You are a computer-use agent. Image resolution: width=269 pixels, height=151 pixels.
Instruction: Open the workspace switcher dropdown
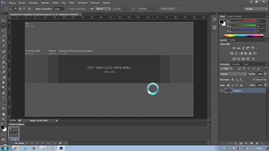pos(256,9)
